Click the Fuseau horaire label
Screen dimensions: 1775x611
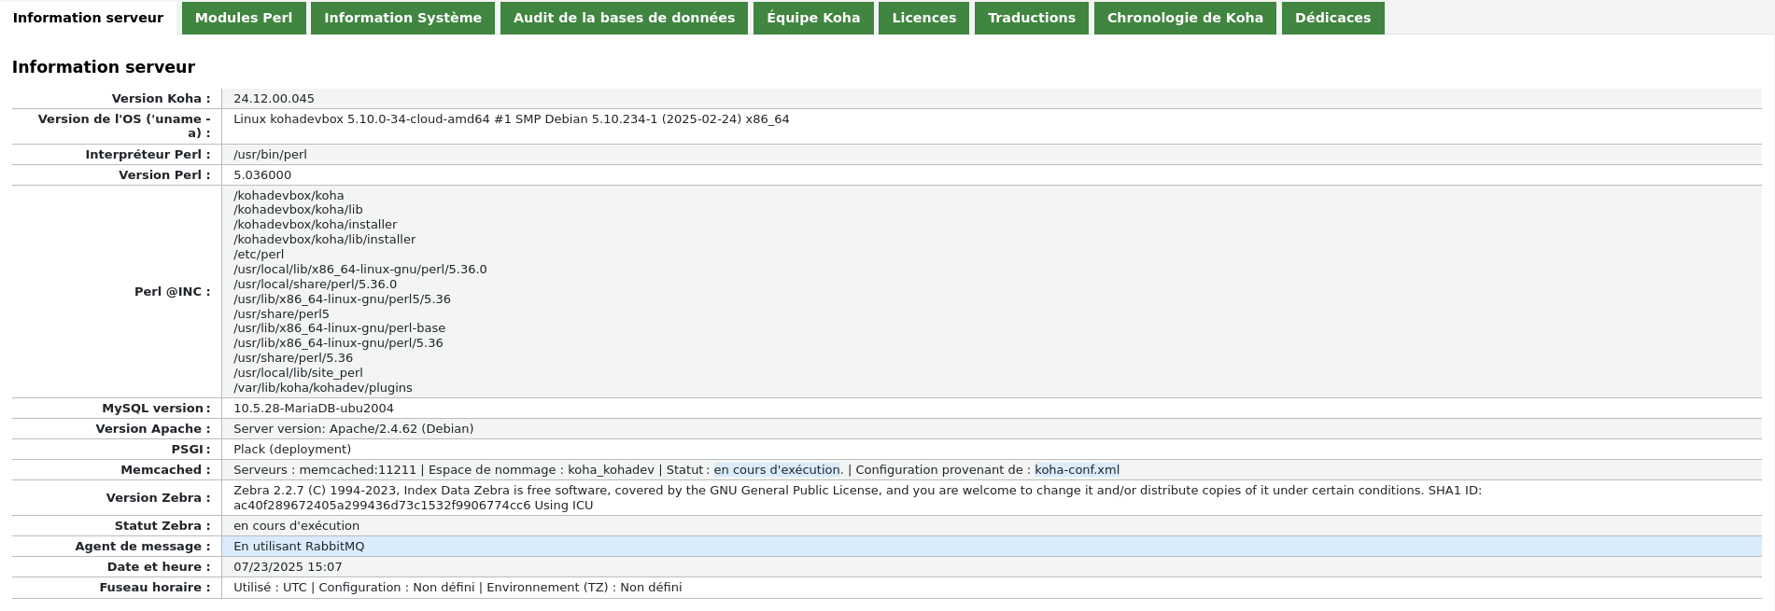[x=155, y=588]
